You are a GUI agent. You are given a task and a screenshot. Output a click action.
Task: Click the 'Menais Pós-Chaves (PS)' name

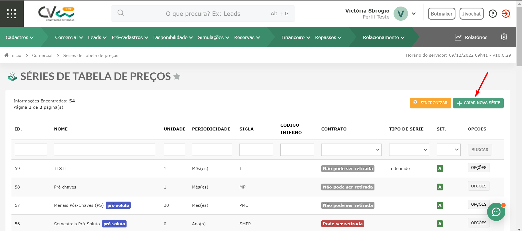tap(79, 205)
